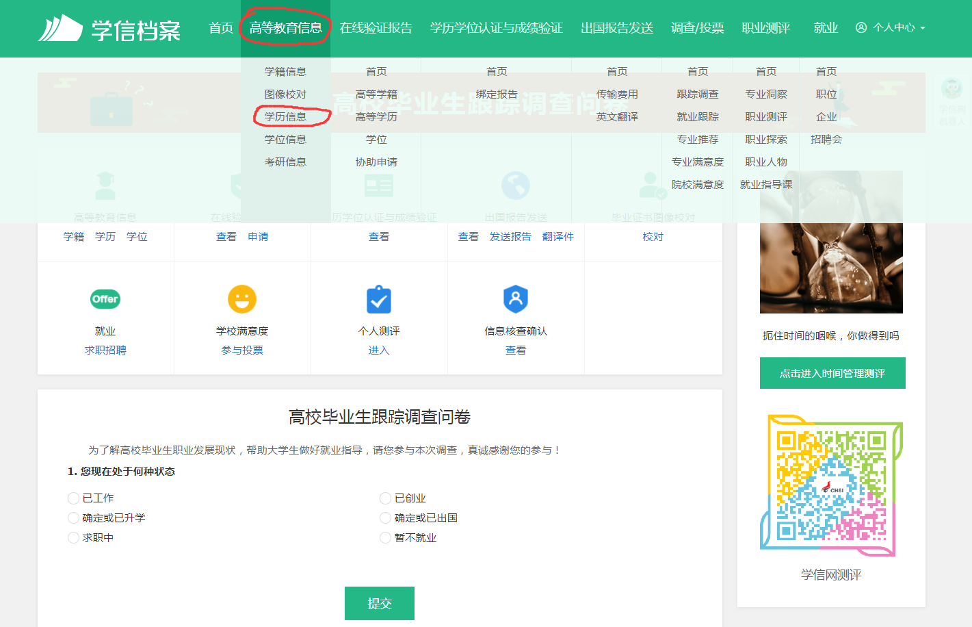Select 就业指导课 submenu item
The width and height of the screenshot is (972, 627).
coord(766,184)
